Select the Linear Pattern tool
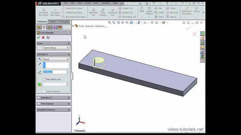 pos(149,11)
